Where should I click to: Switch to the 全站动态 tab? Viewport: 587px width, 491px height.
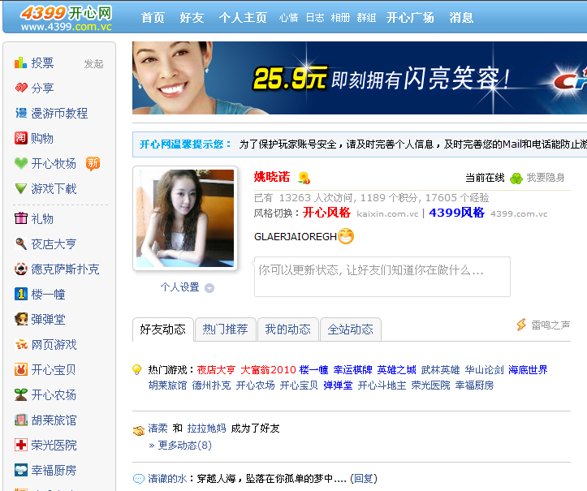[351, 329]
